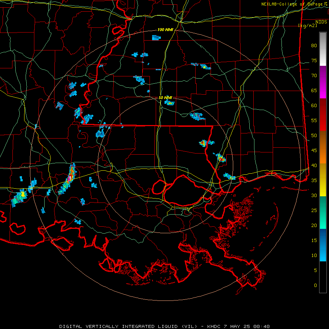Select the 70 value on the color scale
The image size is (329, 329).
pos(314,76)
